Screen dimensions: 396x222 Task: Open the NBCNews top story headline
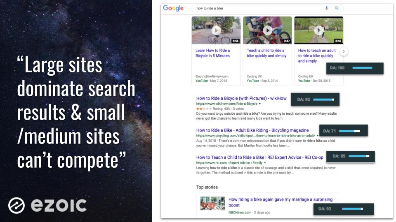[x=280, y=202]
